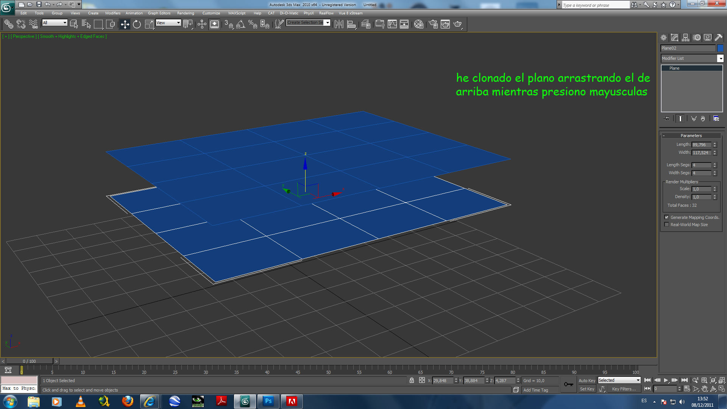
Task: Click the Play Animation button
Action: click(666, 380)
